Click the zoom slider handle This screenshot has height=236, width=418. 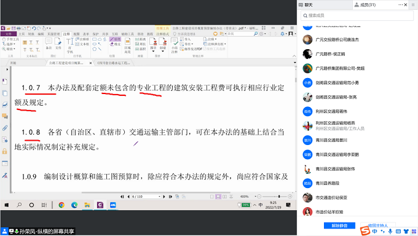click(279, 197)
